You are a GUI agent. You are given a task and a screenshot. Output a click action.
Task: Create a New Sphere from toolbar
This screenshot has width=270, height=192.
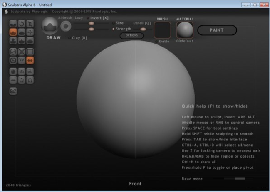[13, 71]
